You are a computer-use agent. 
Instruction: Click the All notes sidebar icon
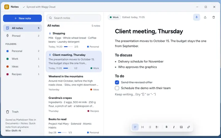(7, 28)
